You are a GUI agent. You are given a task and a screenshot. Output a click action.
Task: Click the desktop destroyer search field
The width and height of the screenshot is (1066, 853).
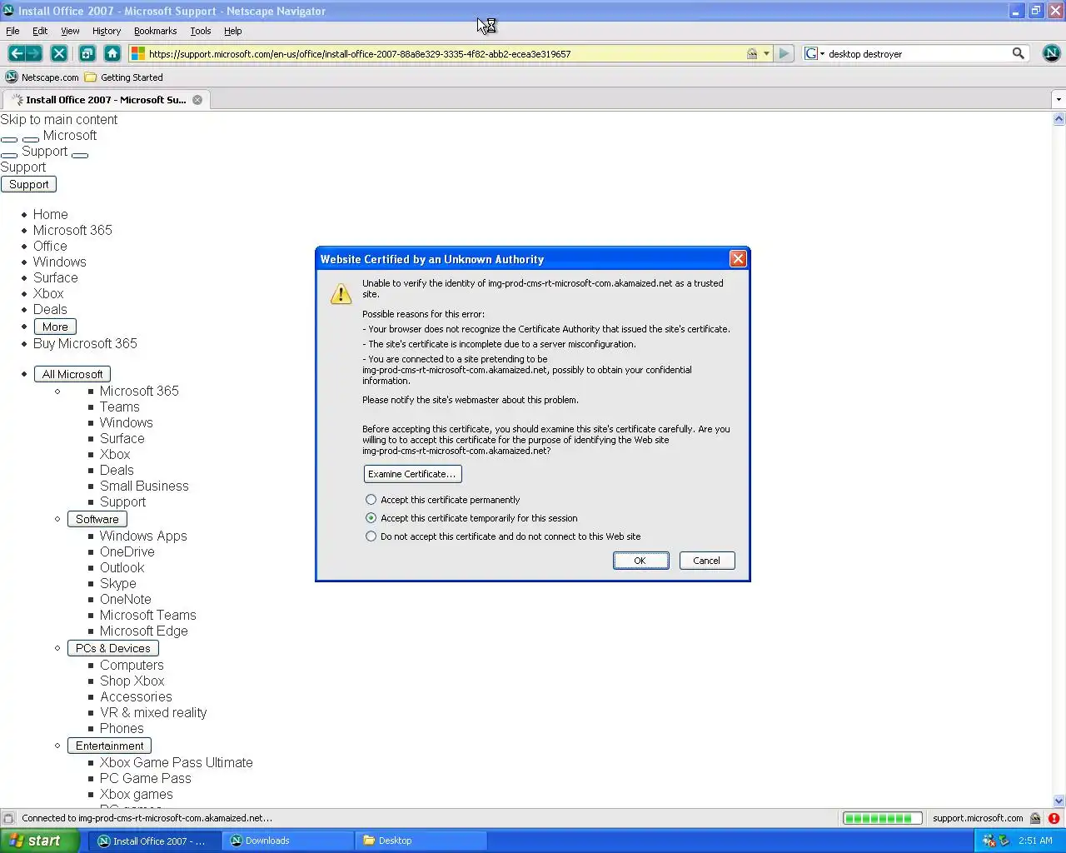point(917,53)
